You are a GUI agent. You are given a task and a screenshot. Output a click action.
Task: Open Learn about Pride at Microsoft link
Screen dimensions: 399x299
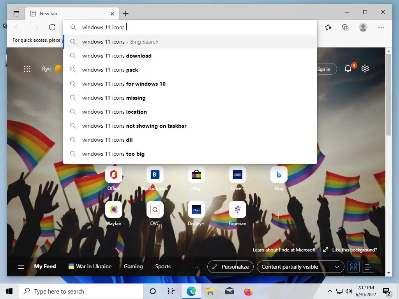click(284, 250)
